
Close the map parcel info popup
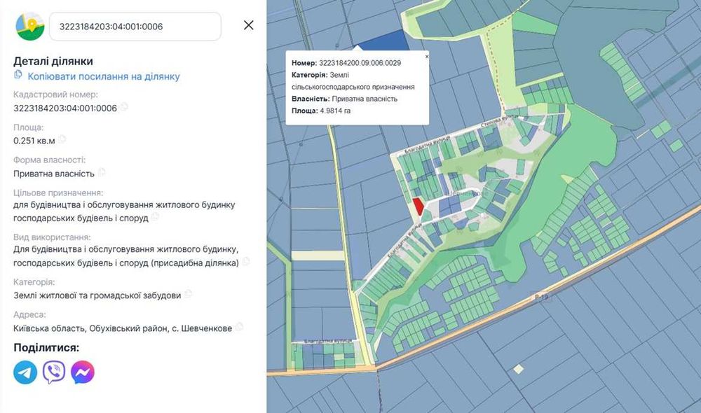[426, 57]
